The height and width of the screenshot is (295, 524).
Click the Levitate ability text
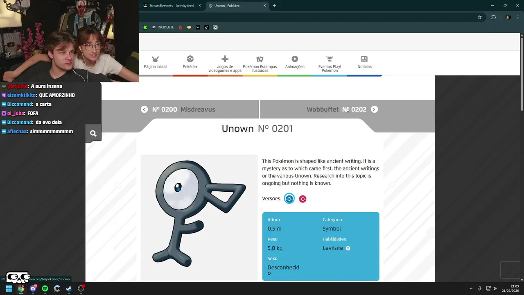tap(333, 248)
